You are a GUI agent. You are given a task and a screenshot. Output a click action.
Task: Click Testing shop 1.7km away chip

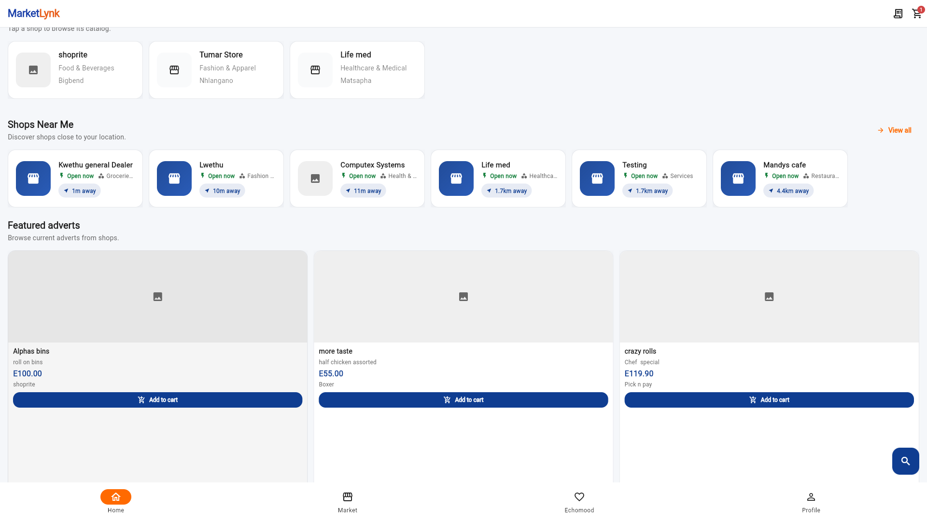[x=647, y=191]
